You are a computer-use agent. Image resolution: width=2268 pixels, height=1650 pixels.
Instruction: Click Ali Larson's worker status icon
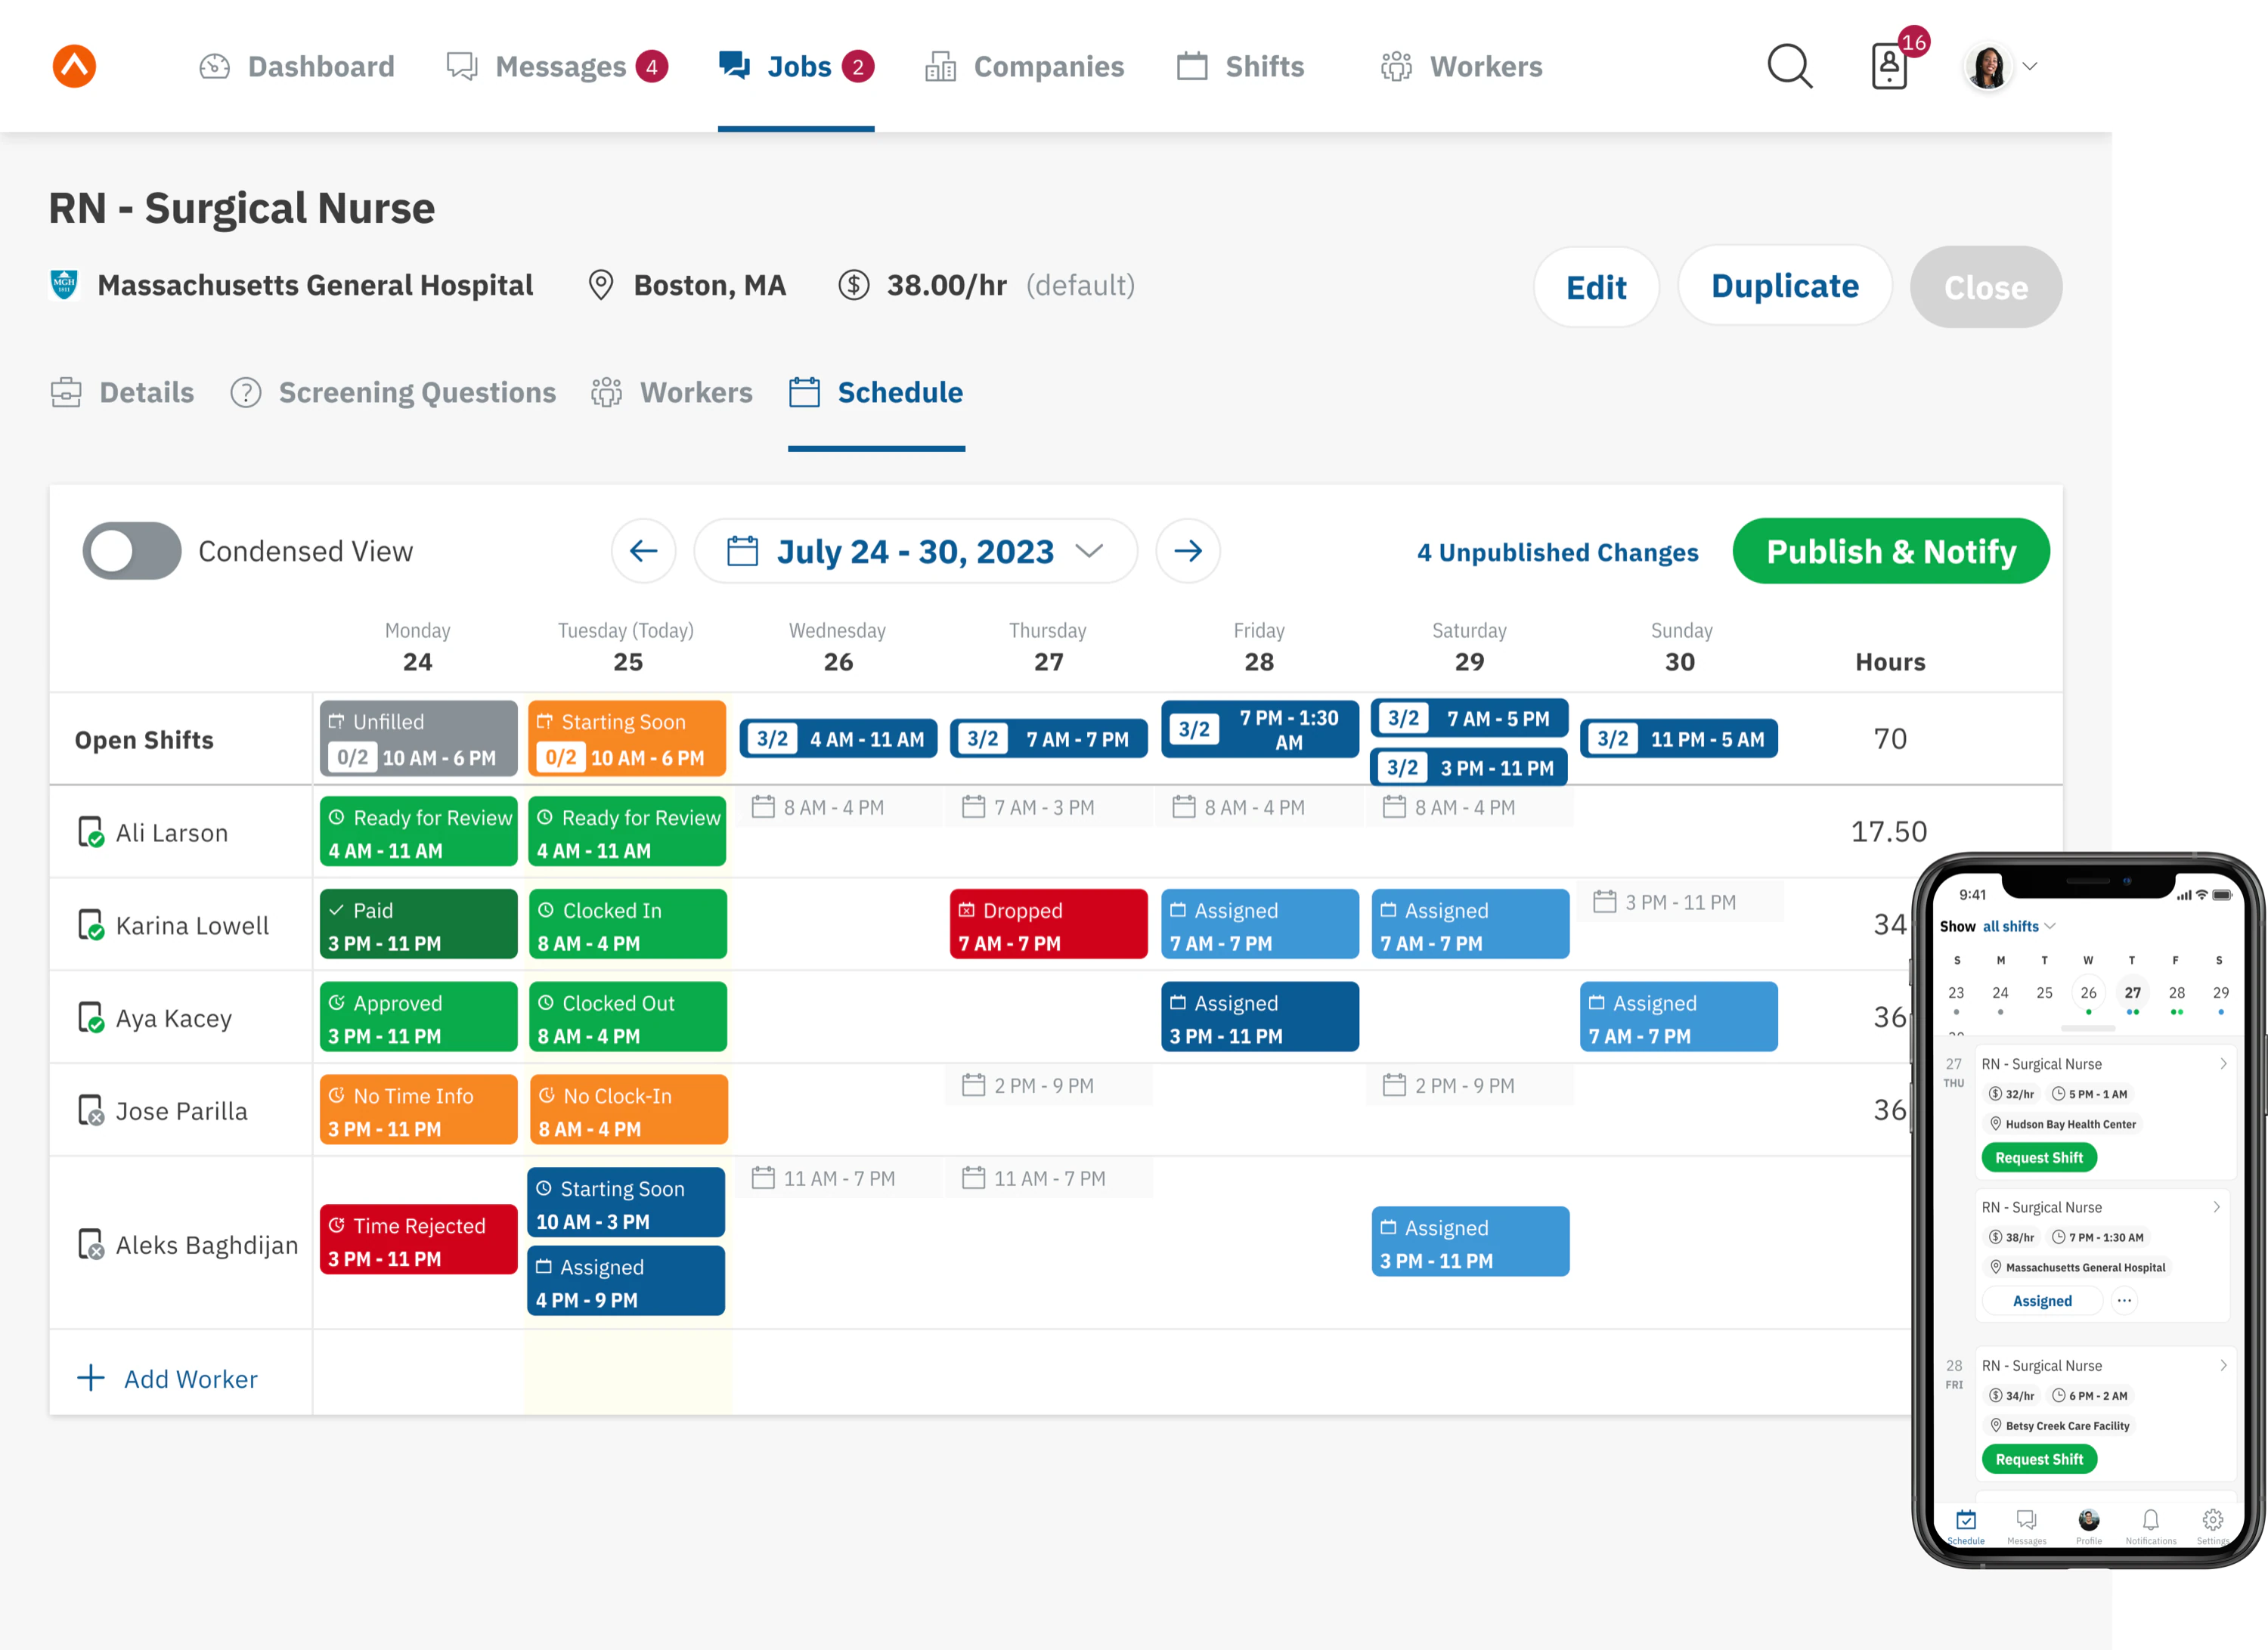[x=91, y=832]
